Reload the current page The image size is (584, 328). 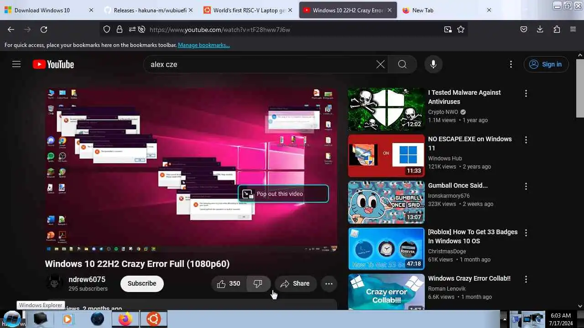(44, 29)
